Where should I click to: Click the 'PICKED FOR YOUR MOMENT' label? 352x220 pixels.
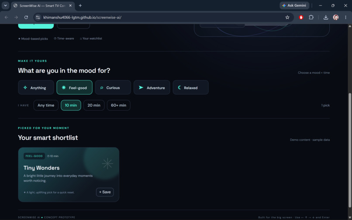point(44,128)
